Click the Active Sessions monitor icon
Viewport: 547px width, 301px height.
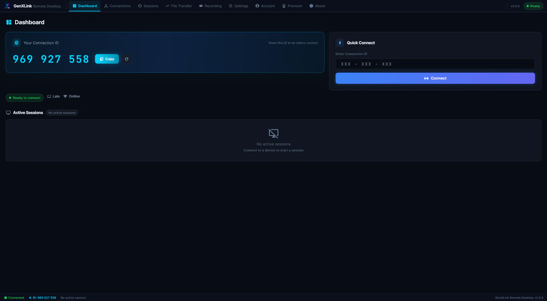click(x=8, y=113)
